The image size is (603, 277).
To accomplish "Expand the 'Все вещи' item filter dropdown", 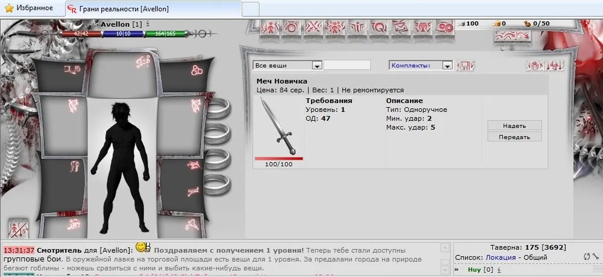I will tap(317, 65).
